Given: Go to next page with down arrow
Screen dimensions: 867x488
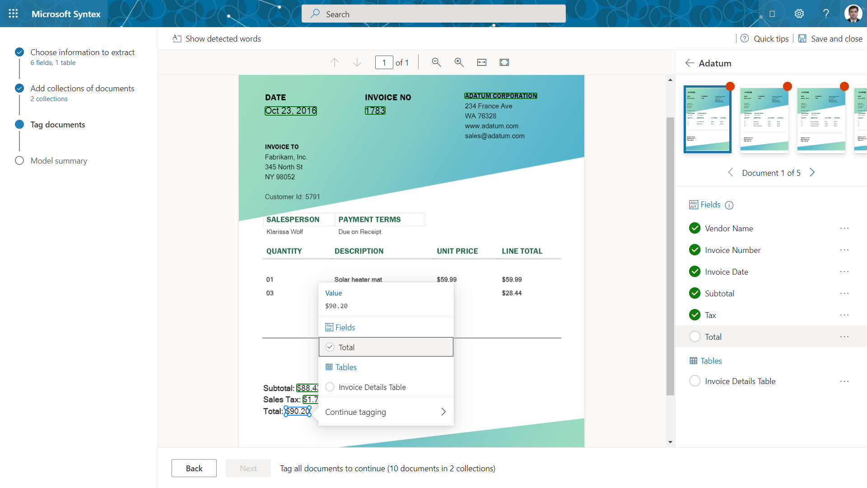Looking at the screenshot, I should pos(357,62).
